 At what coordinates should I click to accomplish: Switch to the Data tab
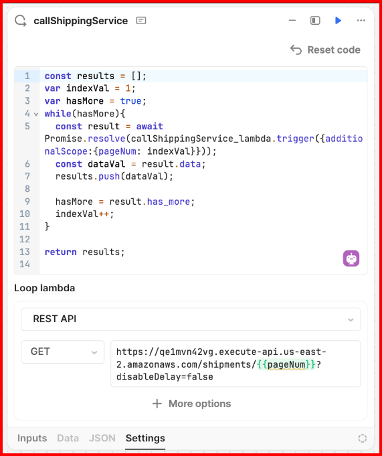[68, 439]
